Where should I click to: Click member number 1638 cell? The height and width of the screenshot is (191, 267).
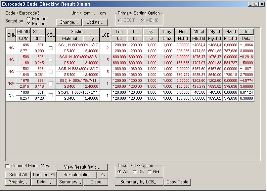(x=23, y=92)
